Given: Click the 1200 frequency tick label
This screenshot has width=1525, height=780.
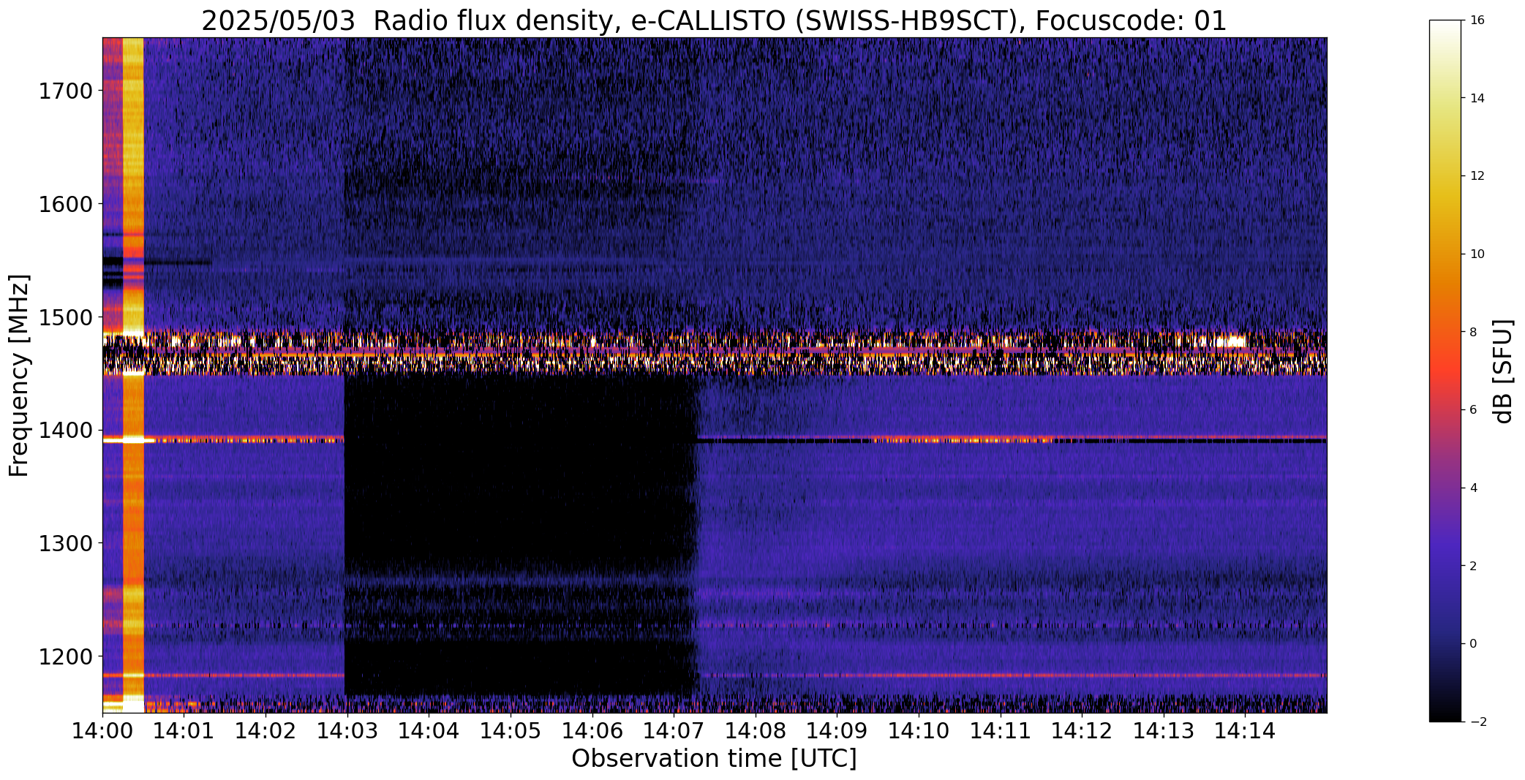Looking at the screenshot, I should (66, 656).
